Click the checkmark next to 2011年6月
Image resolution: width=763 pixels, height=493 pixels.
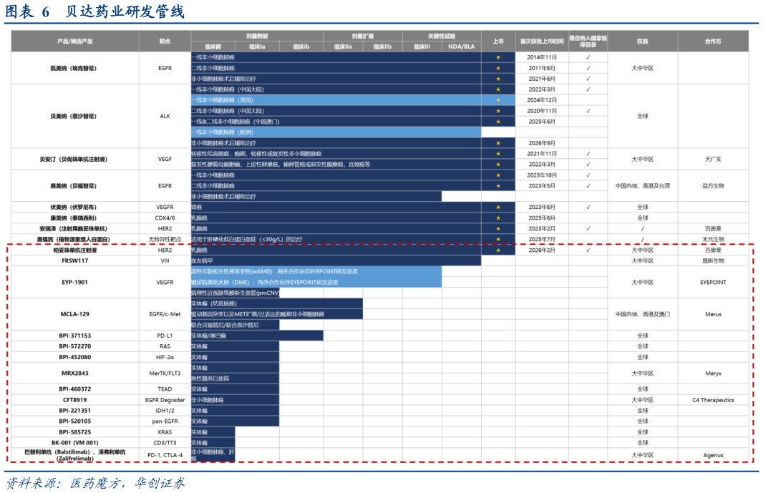(x=588, y=68)
